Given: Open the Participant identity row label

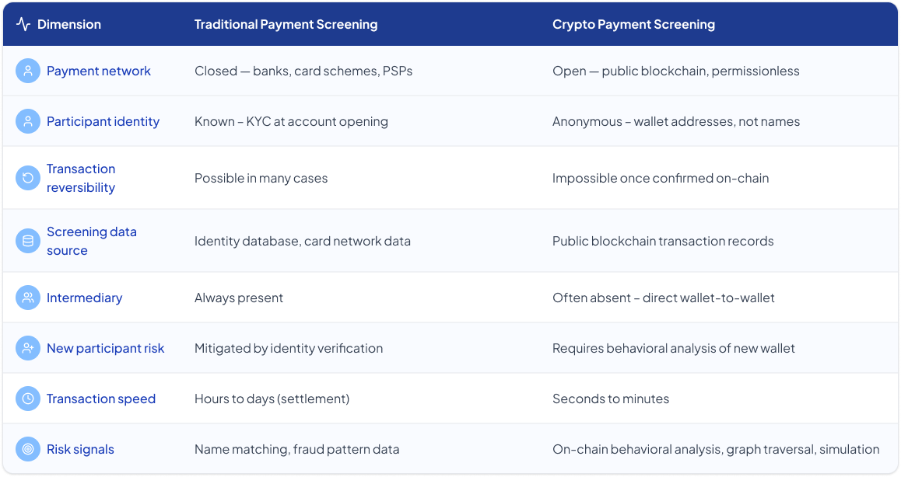Looking at the screenshot, I should click(x=103, y=121).
